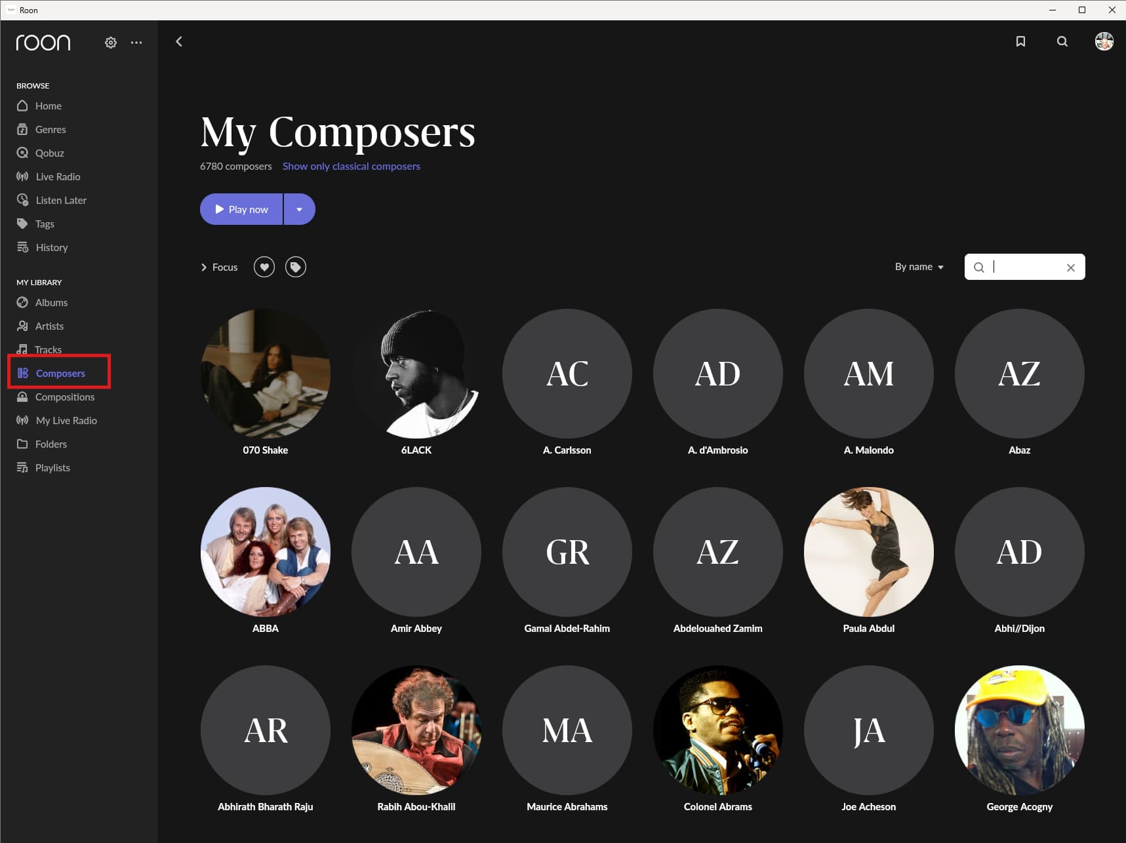Open composer 070 Shake thumbnail
The height and width of the screenshot is (843, 1126).
[x=266, y=374]
